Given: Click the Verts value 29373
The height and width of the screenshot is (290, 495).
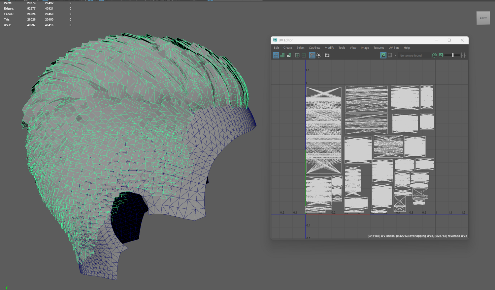Looking at the screenshot, I should pos(31,3).
